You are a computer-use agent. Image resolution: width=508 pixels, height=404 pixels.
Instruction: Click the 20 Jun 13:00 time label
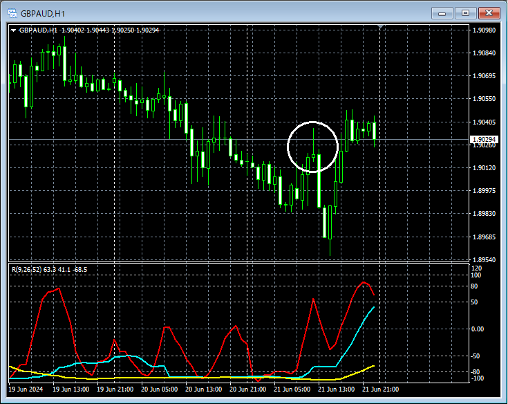click(x=203, y=389)
